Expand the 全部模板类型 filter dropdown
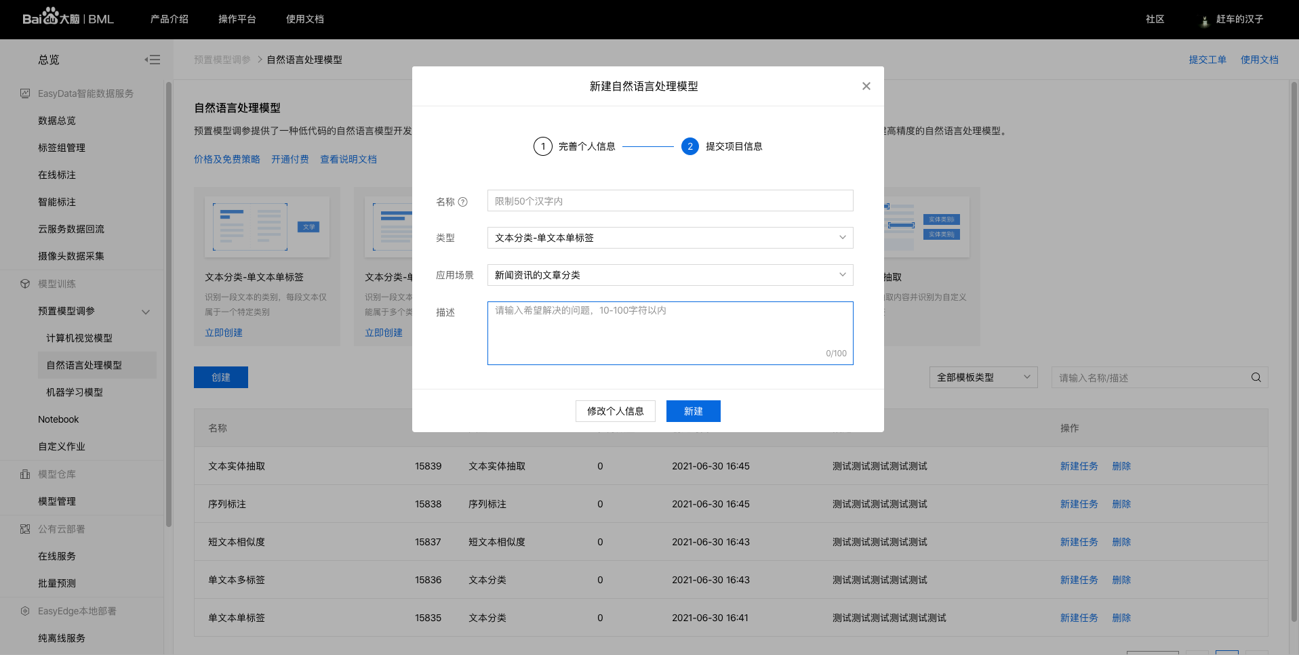 [982, 378]
